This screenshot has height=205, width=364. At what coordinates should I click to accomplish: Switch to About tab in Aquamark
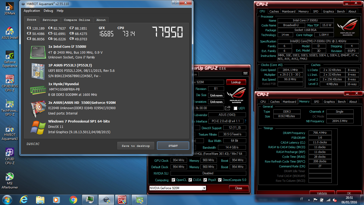tap(101, 20)
